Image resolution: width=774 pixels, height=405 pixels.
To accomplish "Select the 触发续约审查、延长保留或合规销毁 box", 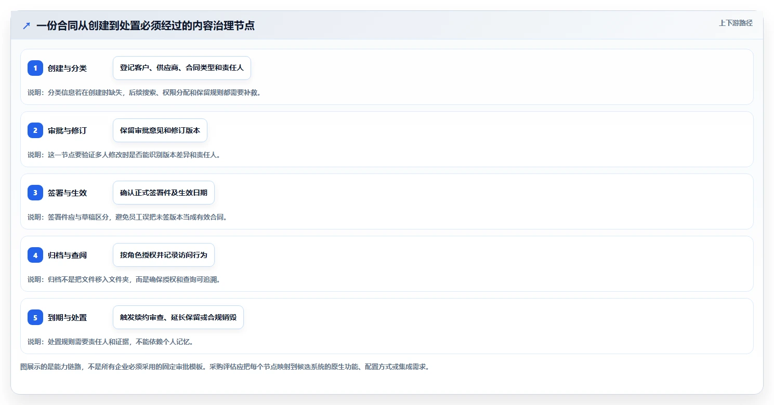I will click(x=178, y=317).
